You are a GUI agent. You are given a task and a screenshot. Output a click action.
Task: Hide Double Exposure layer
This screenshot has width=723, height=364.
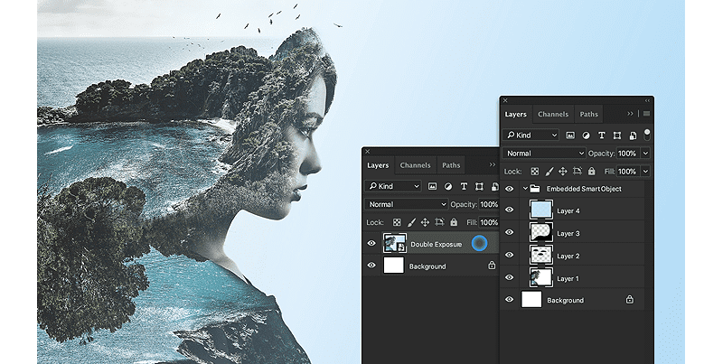click(371, 243)
